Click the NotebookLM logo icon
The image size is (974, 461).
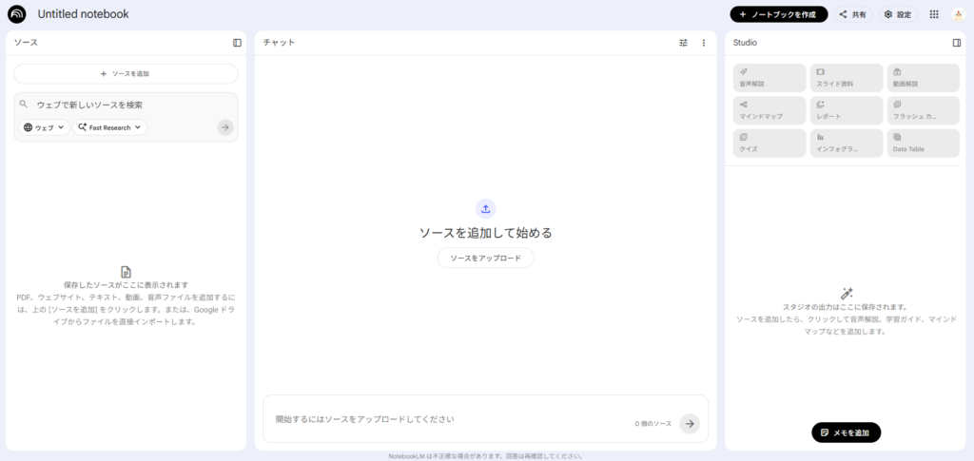pyautogui.click(x=16, y=14)
